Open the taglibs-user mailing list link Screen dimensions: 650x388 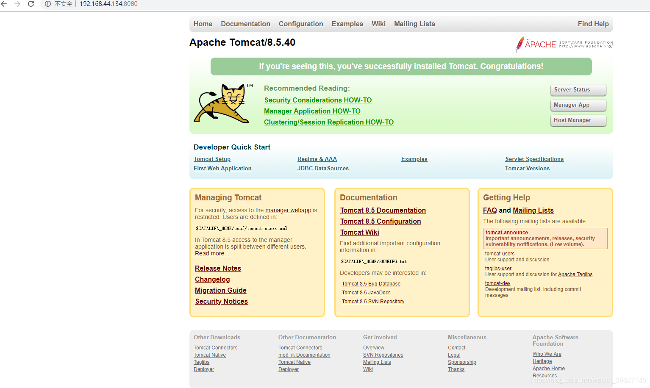(498, 269)
